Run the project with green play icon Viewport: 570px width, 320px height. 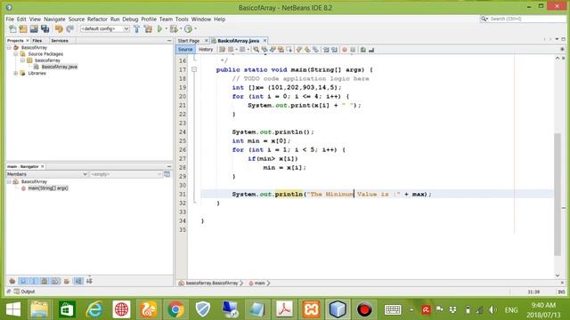coord(159,28)
